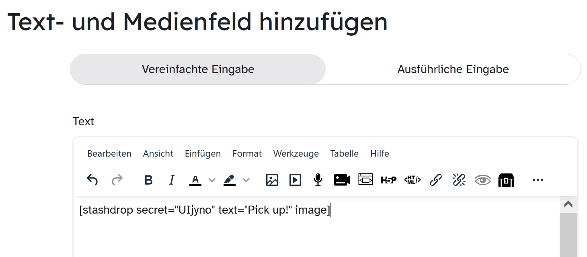The height and width of the screenshot is (257, 587).
Task: Toggle bold formatting
Action: click(148, 180)
